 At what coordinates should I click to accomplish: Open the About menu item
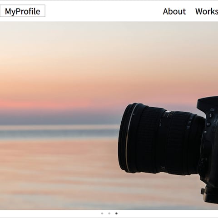click(x=174, y=11)
